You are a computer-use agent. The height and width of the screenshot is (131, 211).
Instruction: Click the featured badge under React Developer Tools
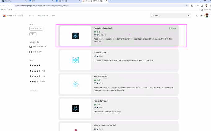97,32
